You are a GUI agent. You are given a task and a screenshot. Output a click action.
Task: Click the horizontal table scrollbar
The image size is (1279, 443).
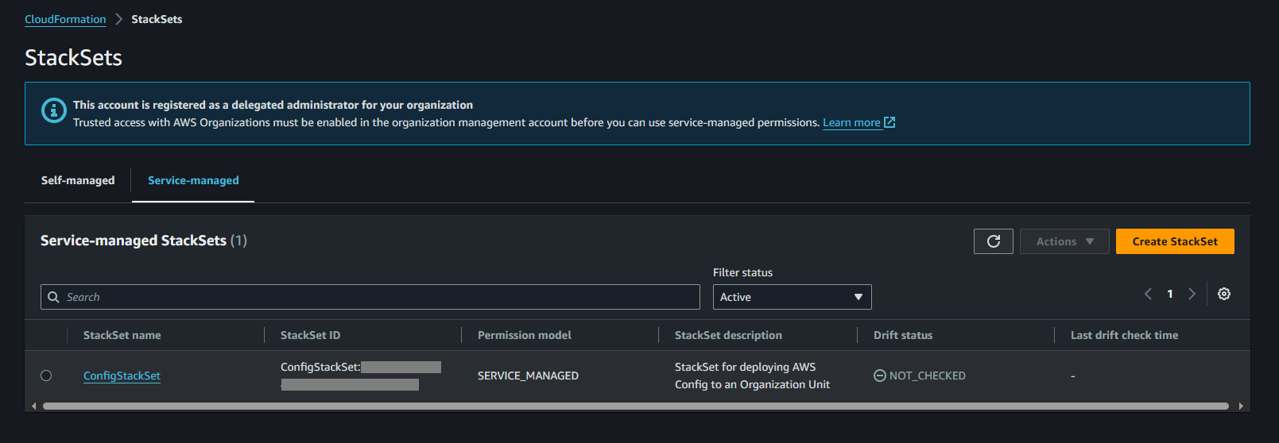click(x=636, y=406)
